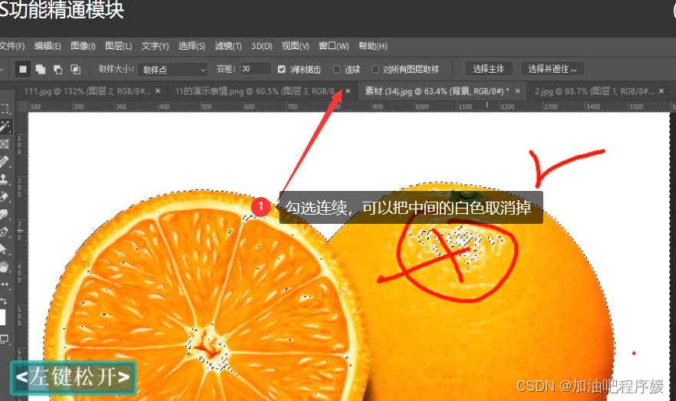This screenshot has height=401, width=676.
Task: Click the 选择并遮住 button
Action: 552,68
